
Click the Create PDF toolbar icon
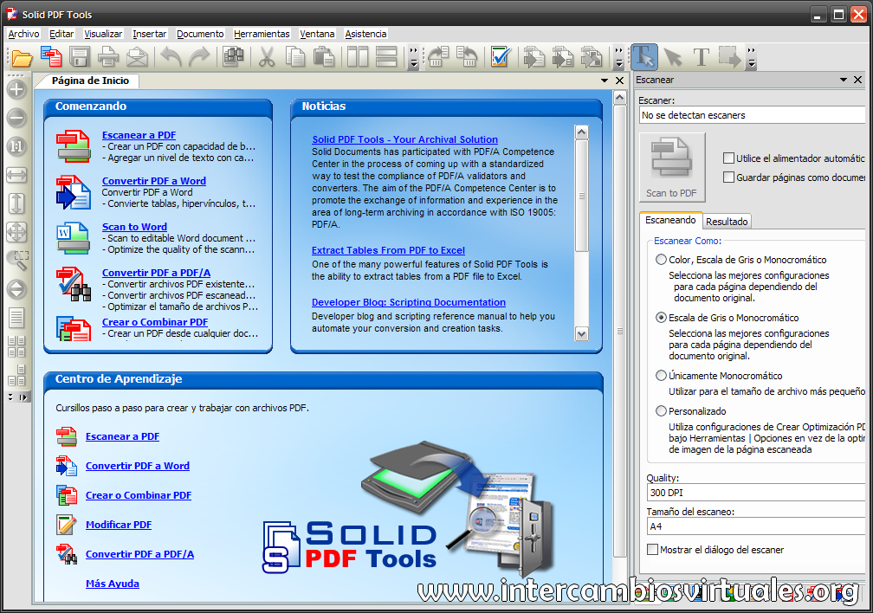[x=51, y=57]
